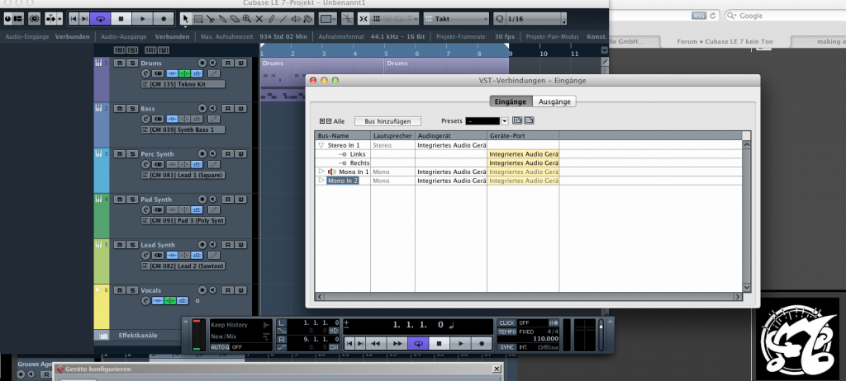Click Rewind in the transport panel
This screenshot has width=846, height=381.
[x=376, y=343]
